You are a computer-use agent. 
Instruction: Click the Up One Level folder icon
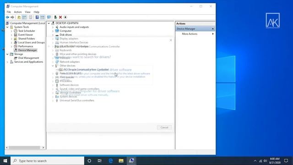(x=19, y=17)
